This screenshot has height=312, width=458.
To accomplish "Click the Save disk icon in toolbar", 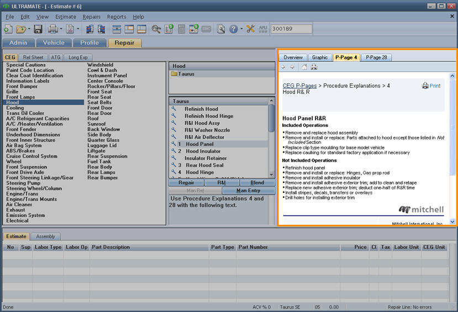I will pos(38,29).
